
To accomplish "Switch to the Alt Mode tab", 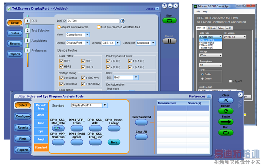I will (x=212, y=28).
